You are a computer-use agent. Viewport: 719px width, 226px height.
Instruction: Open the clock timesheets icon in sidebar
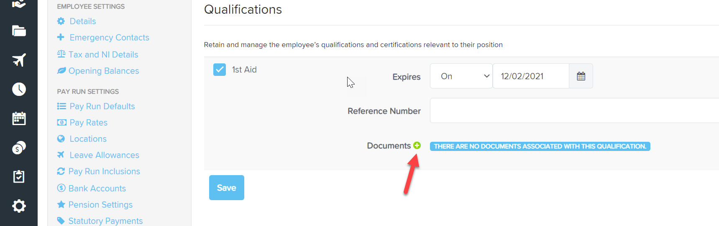(x=19, y=89)
